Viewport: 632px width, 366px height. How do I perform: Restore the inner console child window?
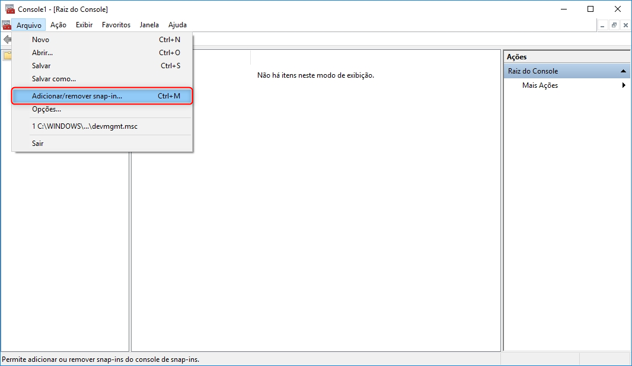tap(614, 26)
